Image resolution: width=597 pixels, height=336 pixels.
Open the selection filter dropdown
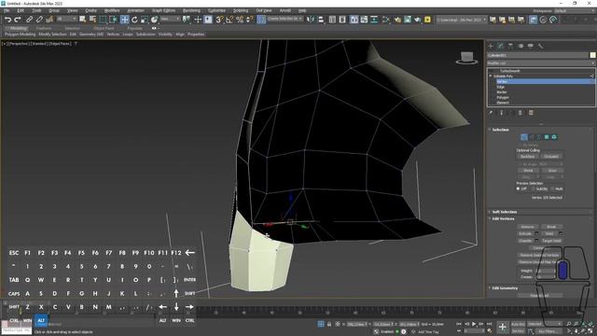tap(67, 19)
